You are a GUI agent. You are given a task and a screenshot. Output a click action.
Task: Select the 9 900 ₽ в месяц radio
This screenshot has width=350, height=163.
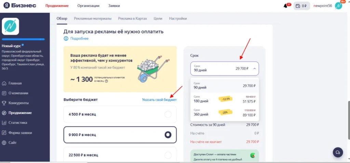click(168, 135)
